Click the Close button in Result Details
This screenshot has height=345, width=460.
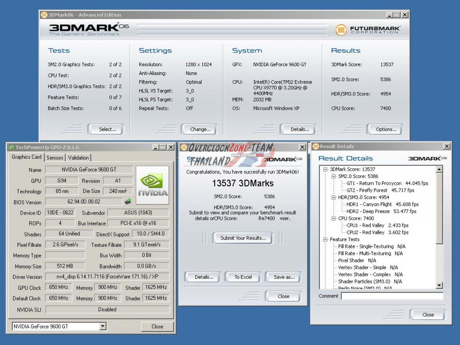428,314
